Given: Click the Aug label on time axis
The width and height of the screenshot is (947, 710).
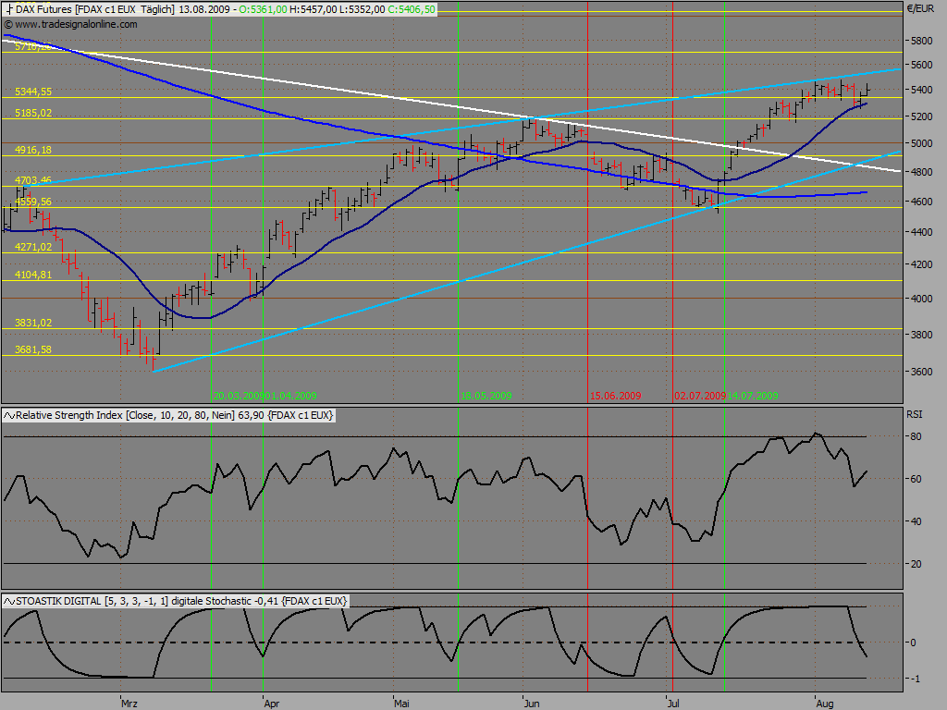Looking at the screenshot, I should [x=824, y=704].
